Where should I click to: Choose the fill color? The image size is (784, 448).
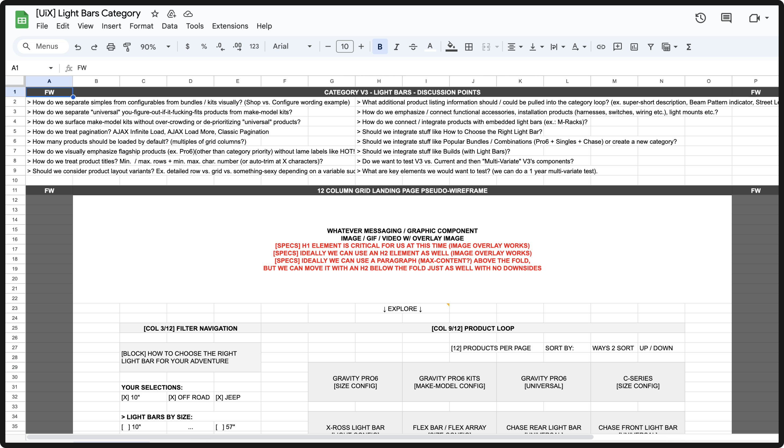[x=451, y=47]
